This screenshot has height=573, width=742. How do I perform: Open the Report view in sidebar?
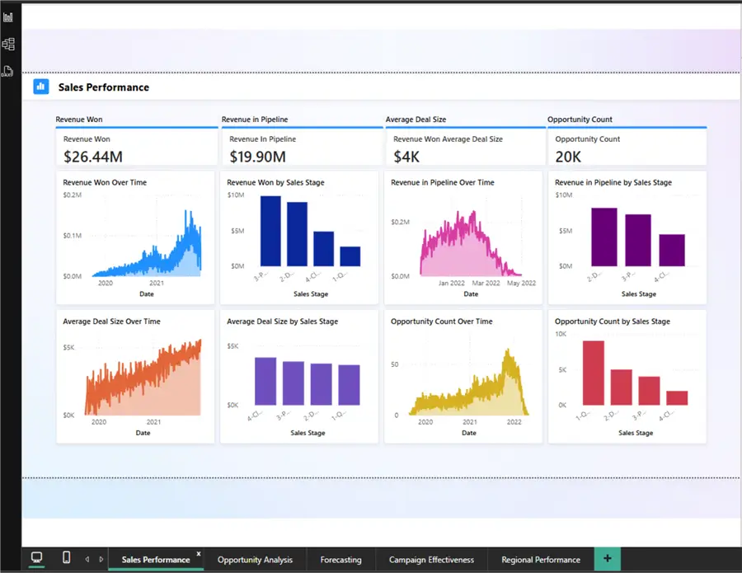tap(8, 17)
